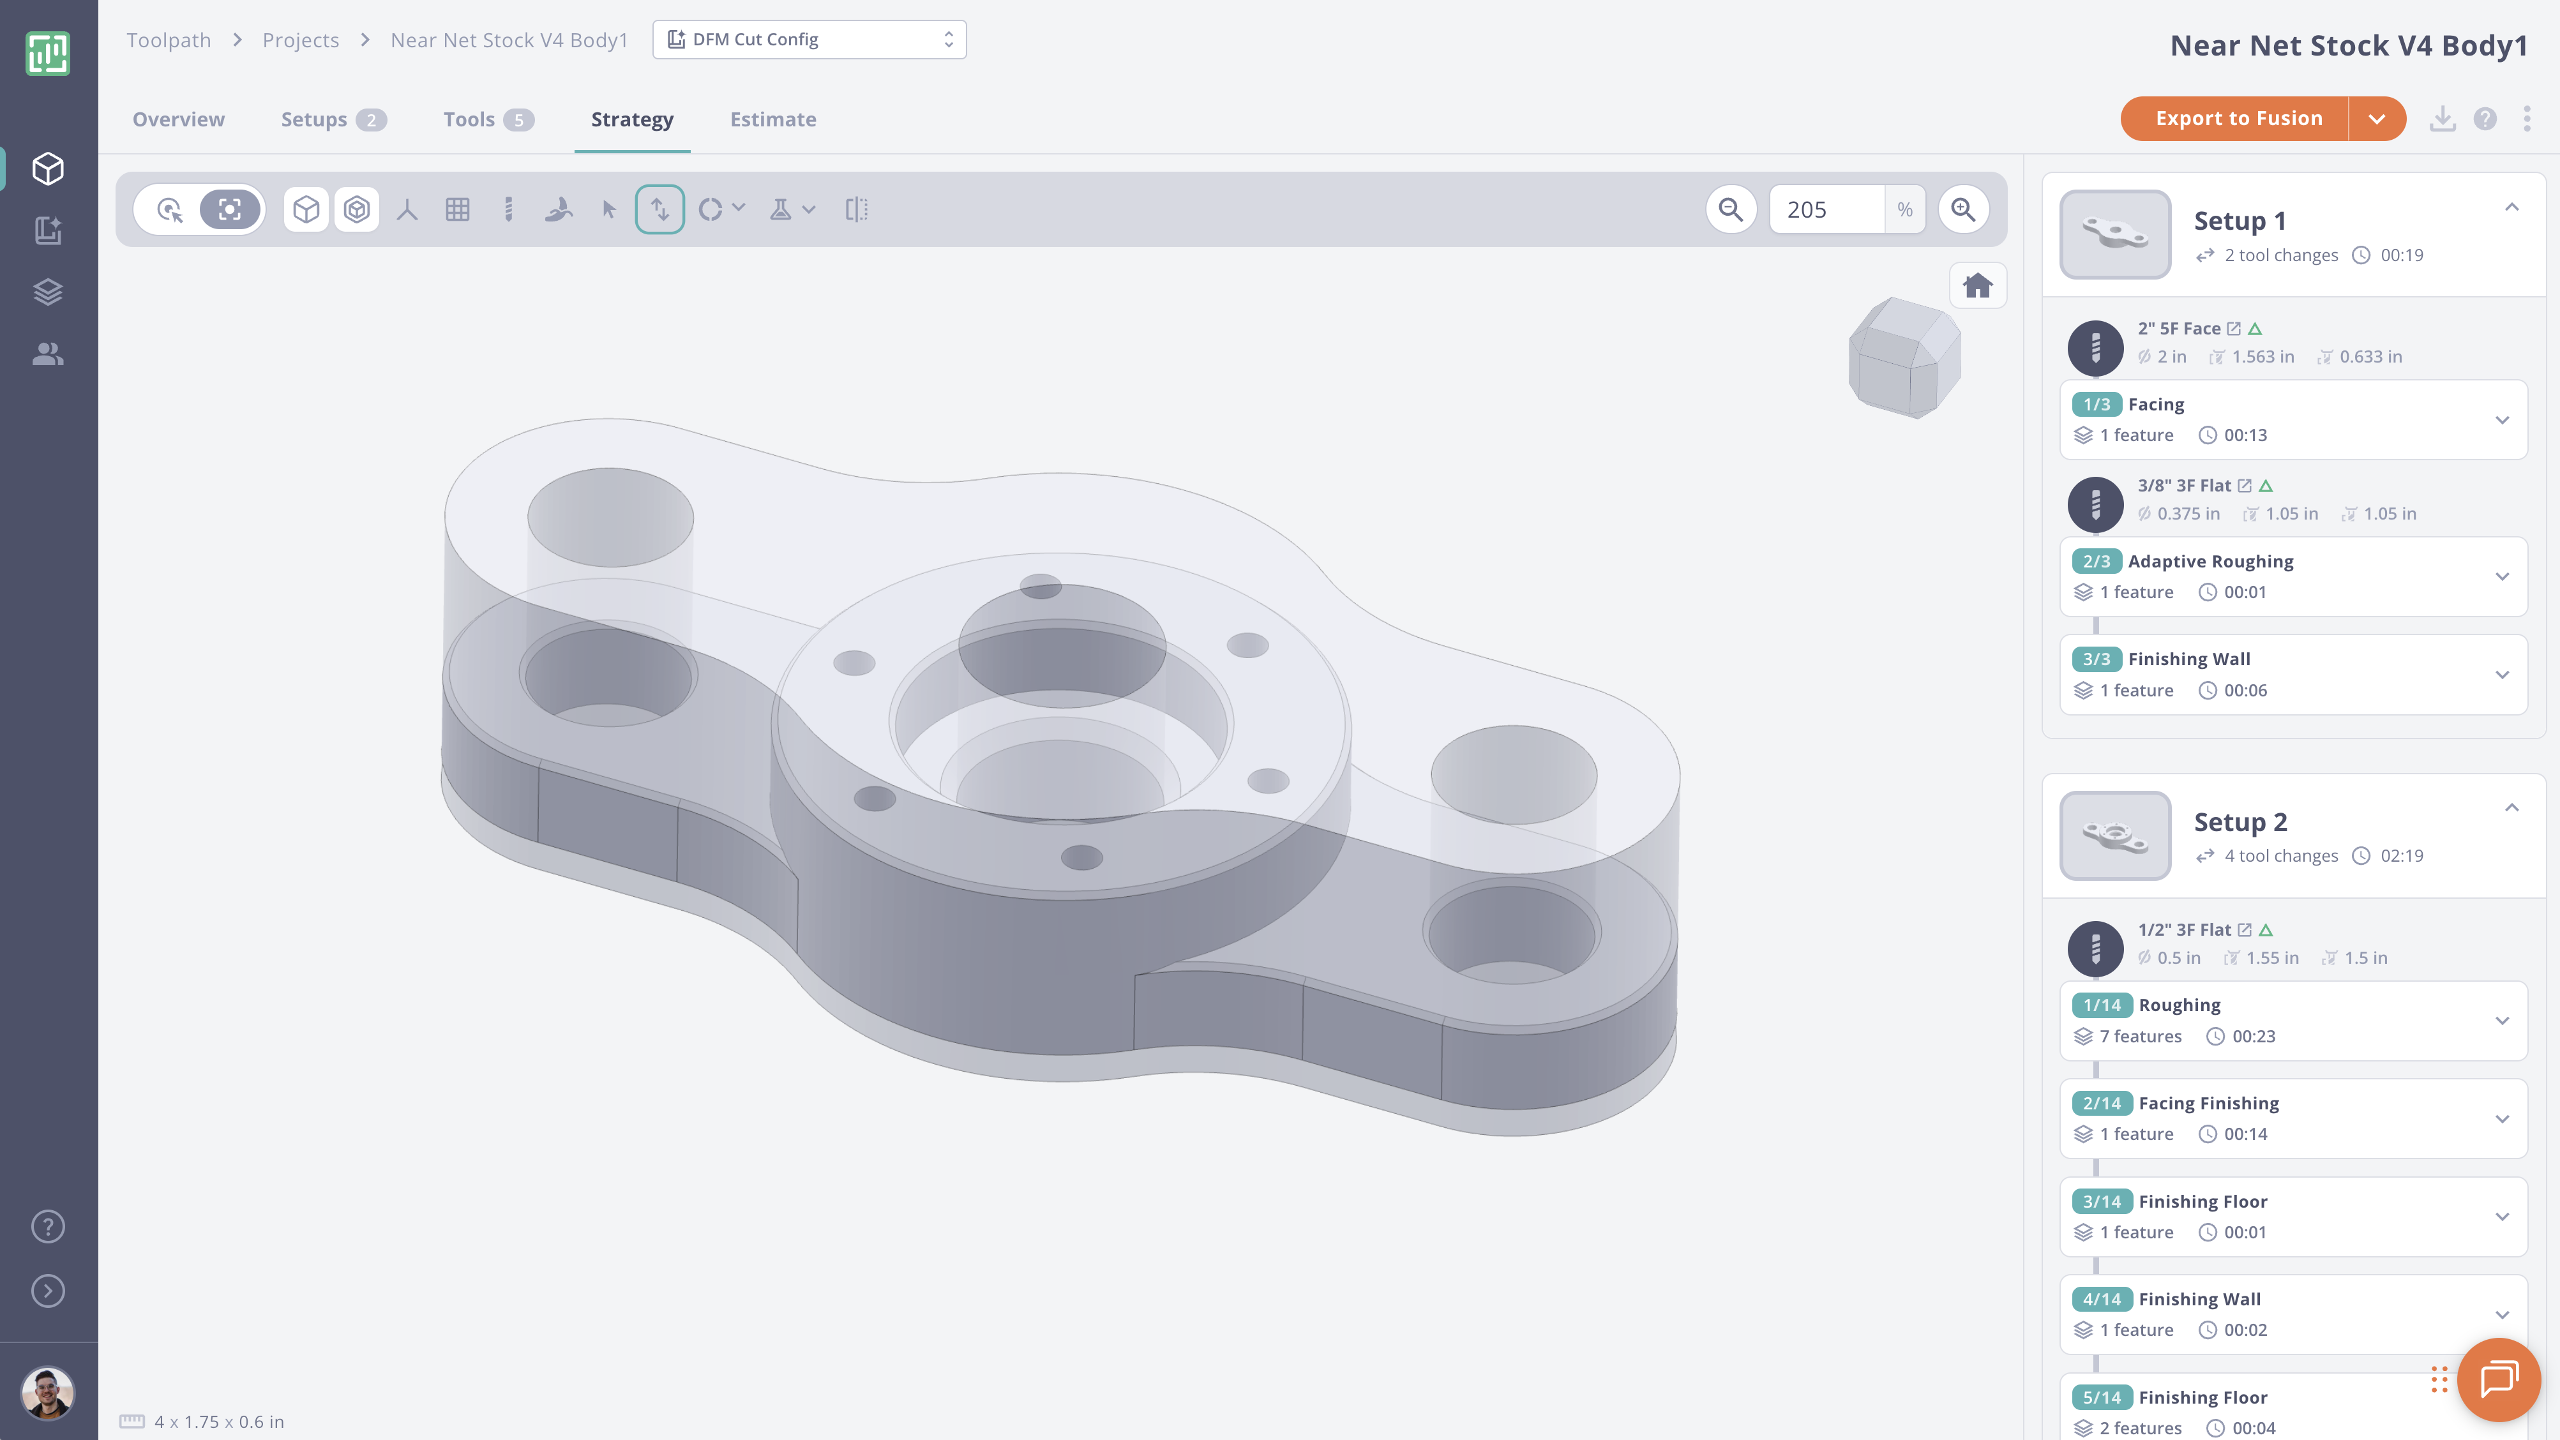Switch to the Estimate tab
The height and width of the screenshot is (1440, 2560).
[772, 119]
